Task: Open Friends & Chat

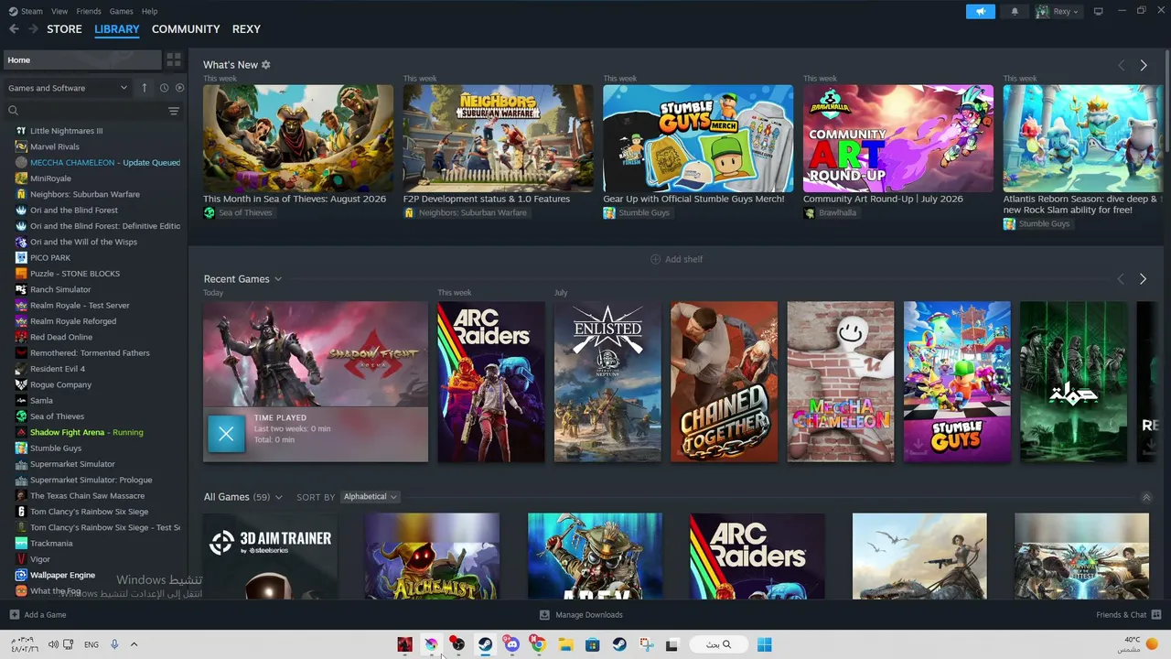Action: point(1128,615)
